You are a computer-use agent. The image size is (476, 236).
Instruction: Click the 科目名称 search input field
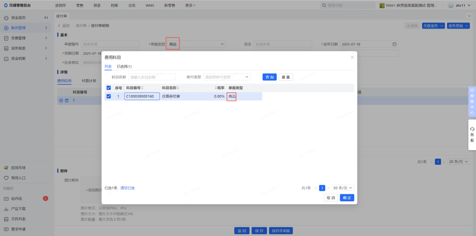pos(151,77)
